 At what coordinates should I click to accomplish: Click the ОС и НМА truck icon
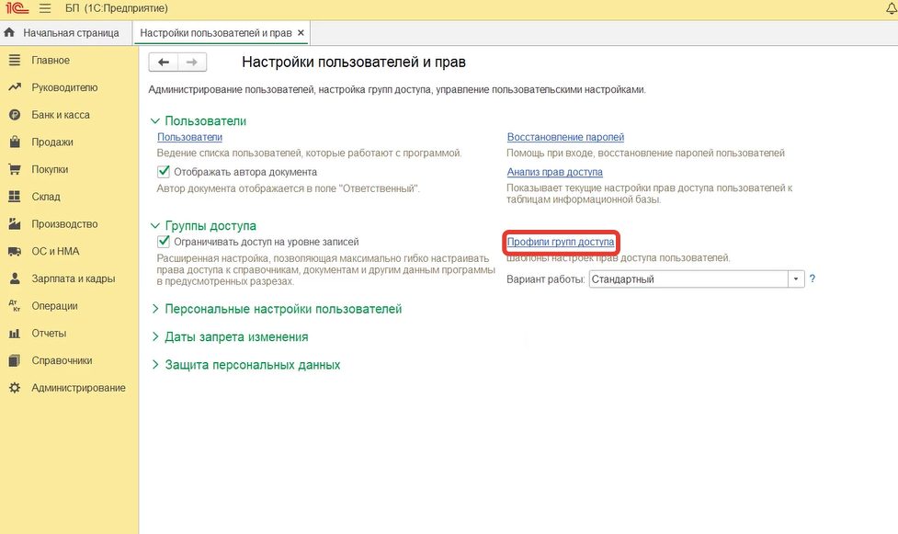click(14, 251)
